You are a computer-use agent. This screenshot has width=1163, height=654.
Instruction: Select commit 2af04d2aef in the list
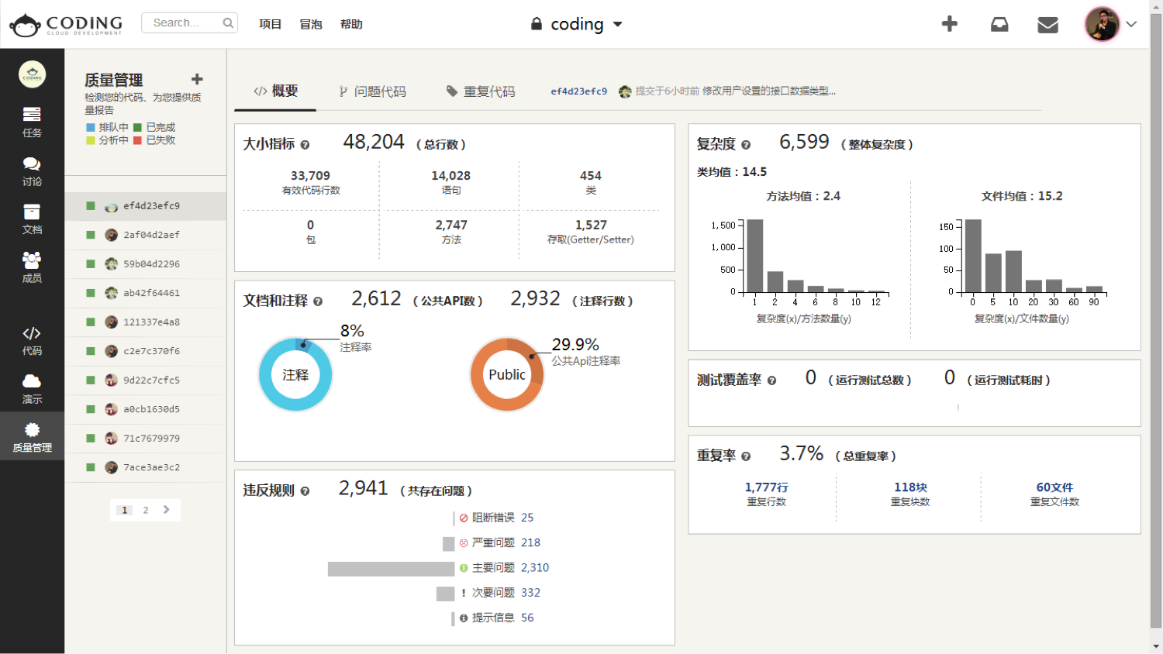click(151, 235)
